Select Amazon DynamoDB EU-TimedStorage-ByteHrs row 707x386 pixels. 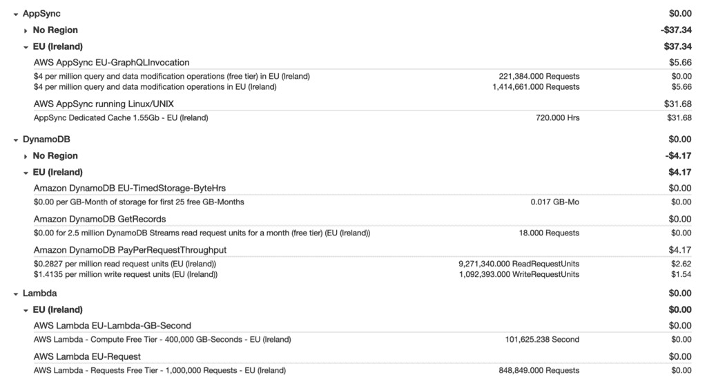129,188
